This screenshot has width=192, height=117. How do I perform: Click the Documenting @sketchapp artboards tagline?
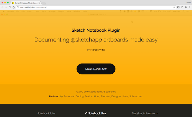96,40
